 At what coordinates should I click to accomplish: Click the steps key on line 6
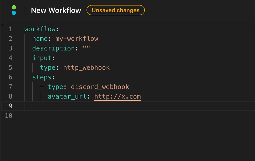pyautogui.click(x=42, y=77)
